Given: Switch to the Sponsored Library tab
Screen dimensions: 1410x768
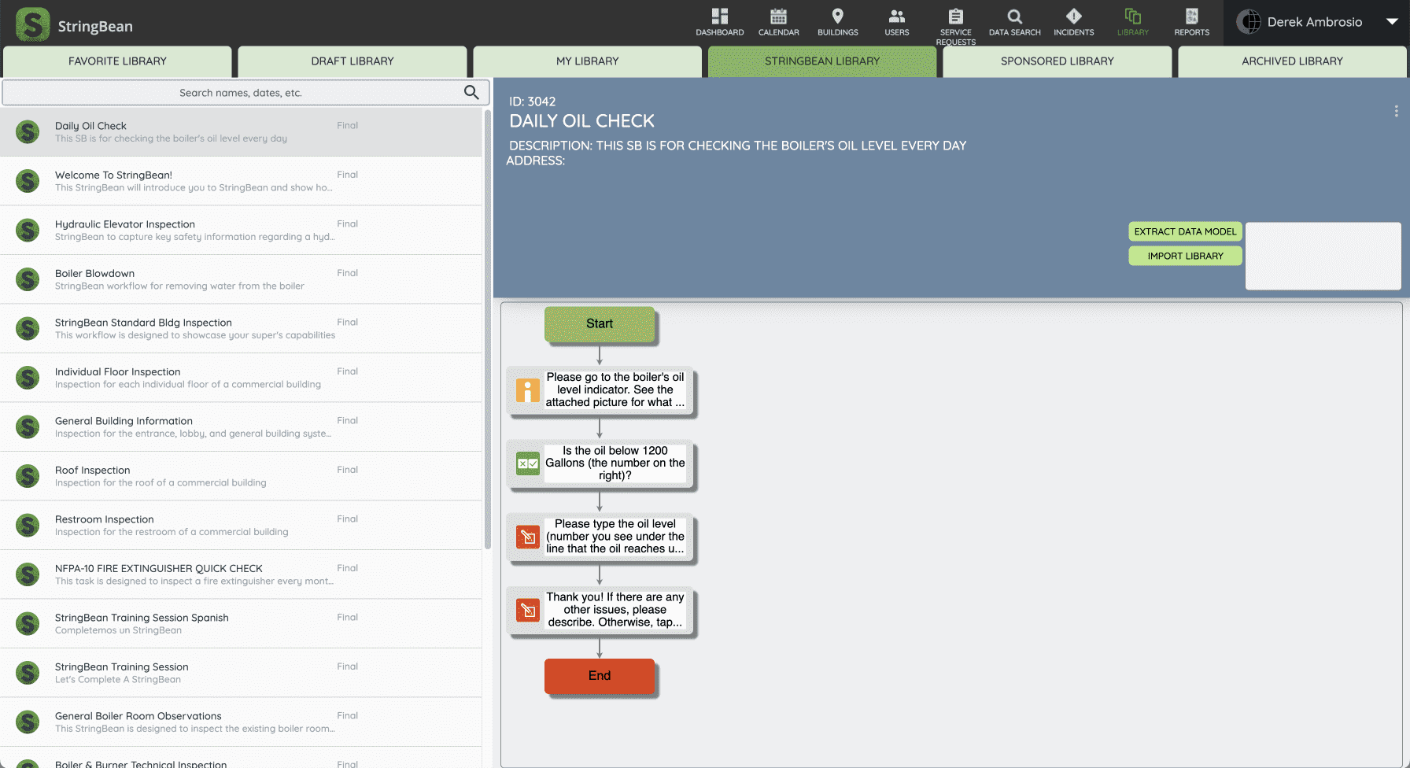Looking at the screenshot, I should [1057, 61].
